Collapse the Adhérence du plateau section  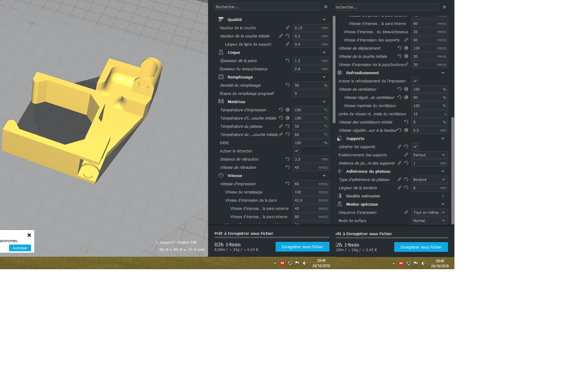tap(443, 171)
